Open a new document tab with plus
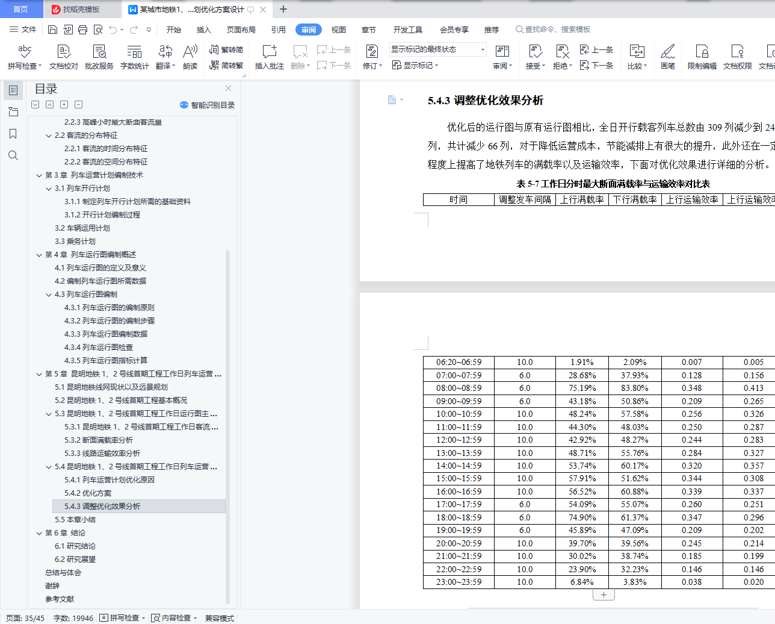The height and width of the screenshot is (624, 775). point(283,9)
